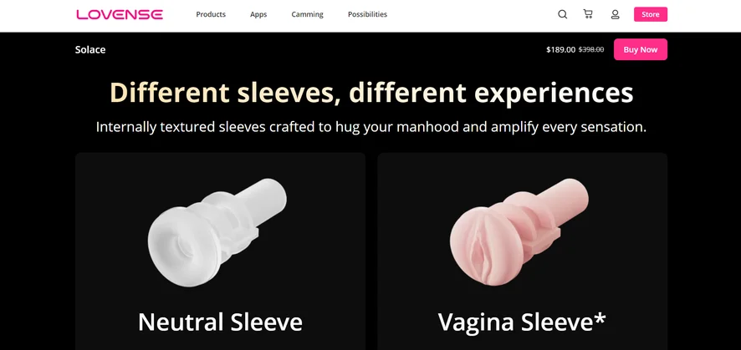Open the Apps menu
This screenshot has height=350, width=741.
258,15
